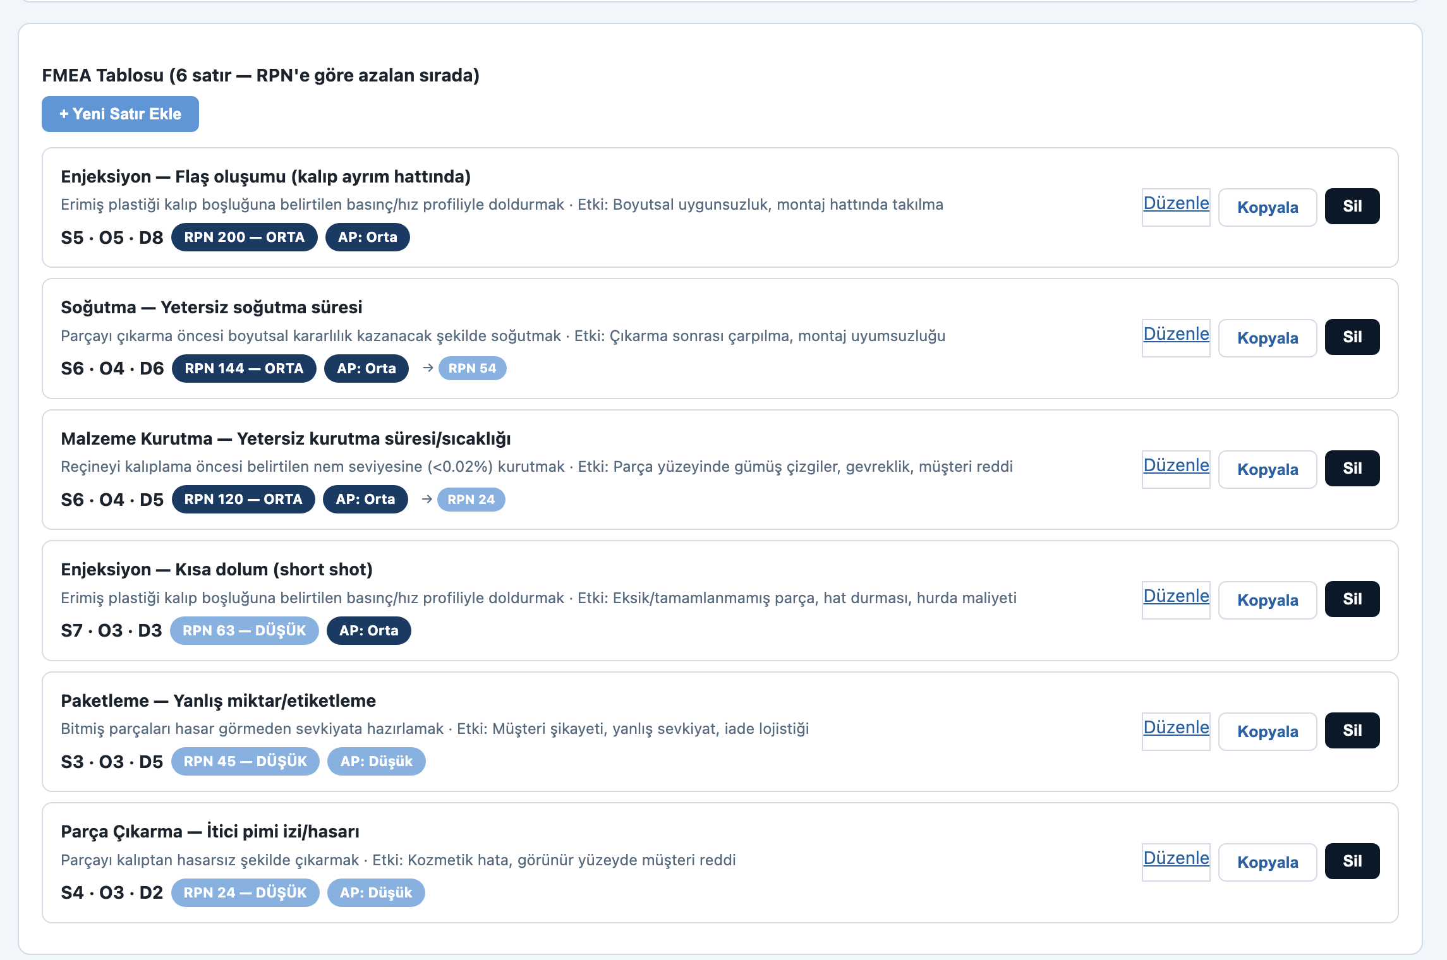Image resolution: width=1447 pixels, height=960 pixels.
Task: Kopyala the Kısa dolum (short shot) row
Action: [1268, 599]
